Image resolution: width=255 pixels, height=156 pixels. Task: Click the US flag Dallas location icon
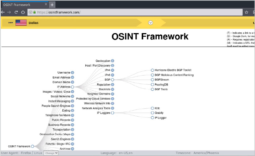(x=21, y=23)
